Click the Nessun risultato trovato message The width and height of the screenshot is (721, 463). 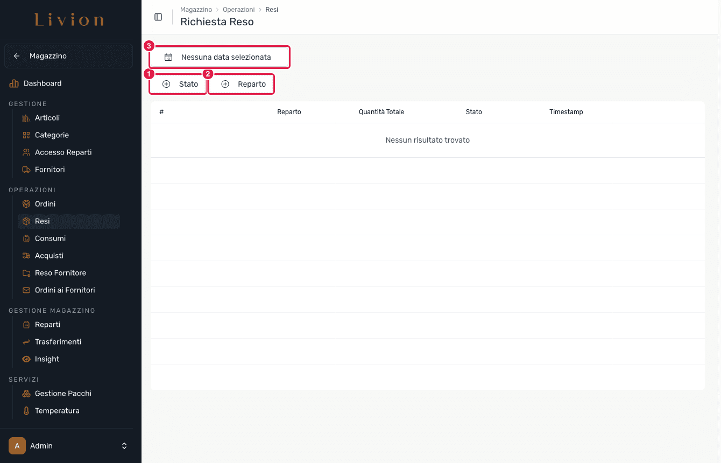(x=428, y=140)
